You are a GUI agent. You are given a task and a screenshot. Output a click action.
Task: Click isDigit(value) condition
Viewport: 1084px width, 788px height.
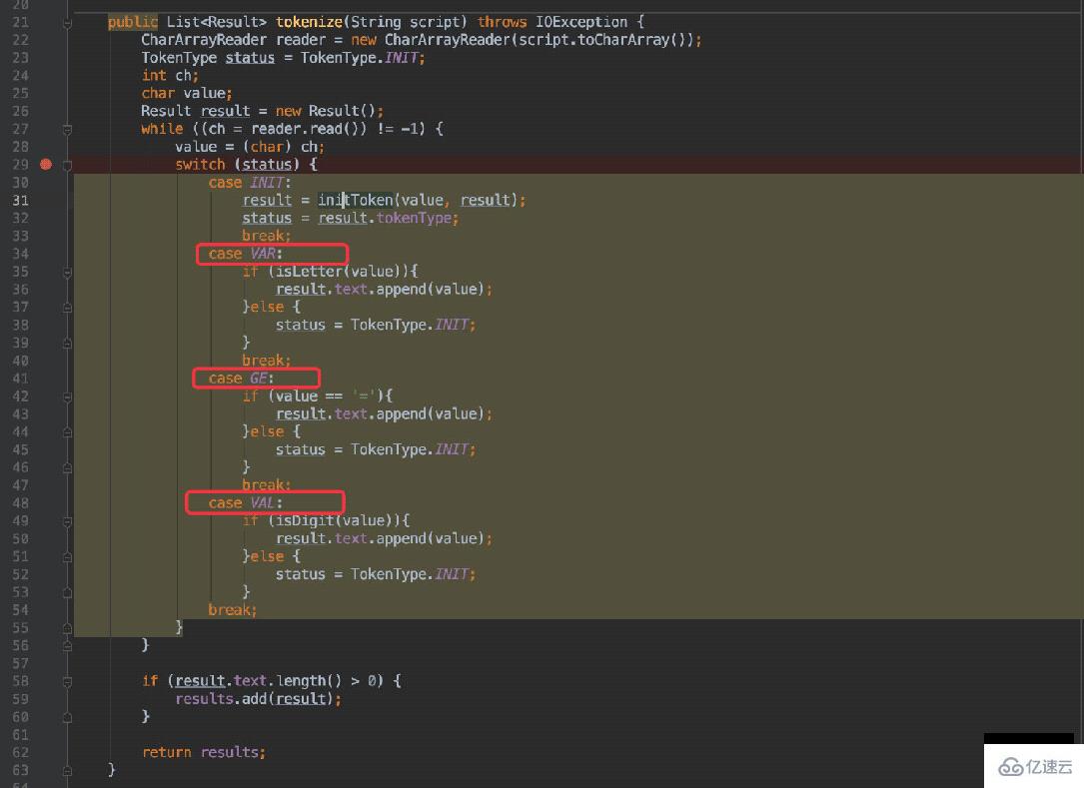[335, 520]
